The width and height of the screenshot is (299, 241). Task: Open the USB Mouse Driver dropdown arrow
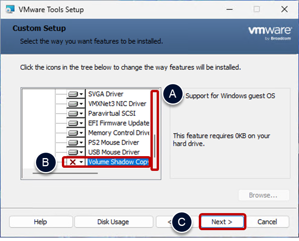(x=81, y=153)
